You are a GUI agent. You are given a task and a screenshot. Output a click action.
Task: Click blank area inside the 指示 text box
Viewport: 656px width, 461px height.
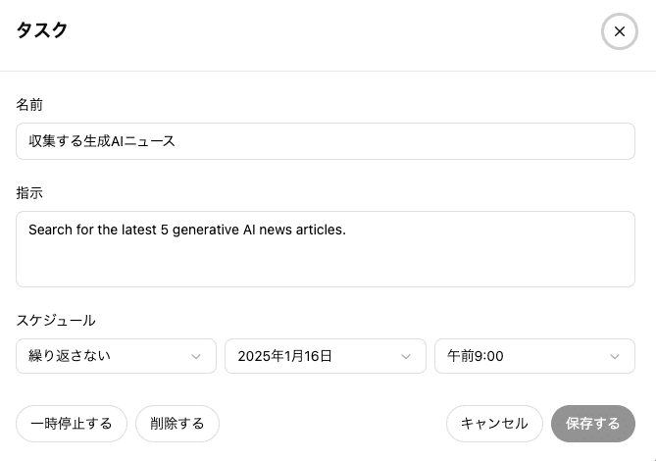tap(326, 264)
